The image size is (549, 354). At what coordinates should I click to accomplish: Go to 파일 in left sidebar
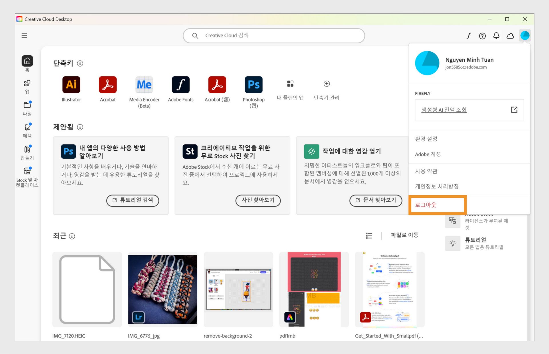click(27, 108)
